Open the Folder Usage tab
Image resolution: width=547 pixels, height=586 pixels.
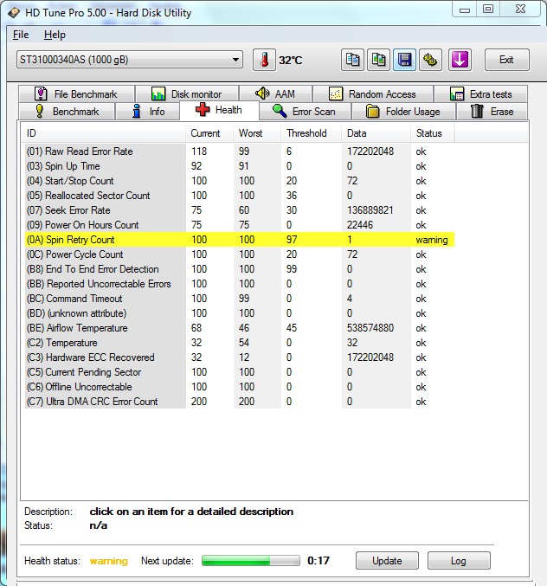(402, 112)
